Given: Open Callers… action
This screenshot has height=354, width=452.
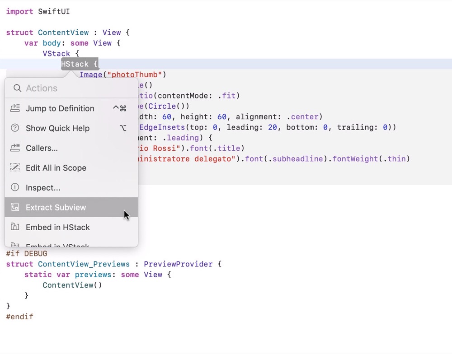Looking at the screenshot, I should pos(71,148).
